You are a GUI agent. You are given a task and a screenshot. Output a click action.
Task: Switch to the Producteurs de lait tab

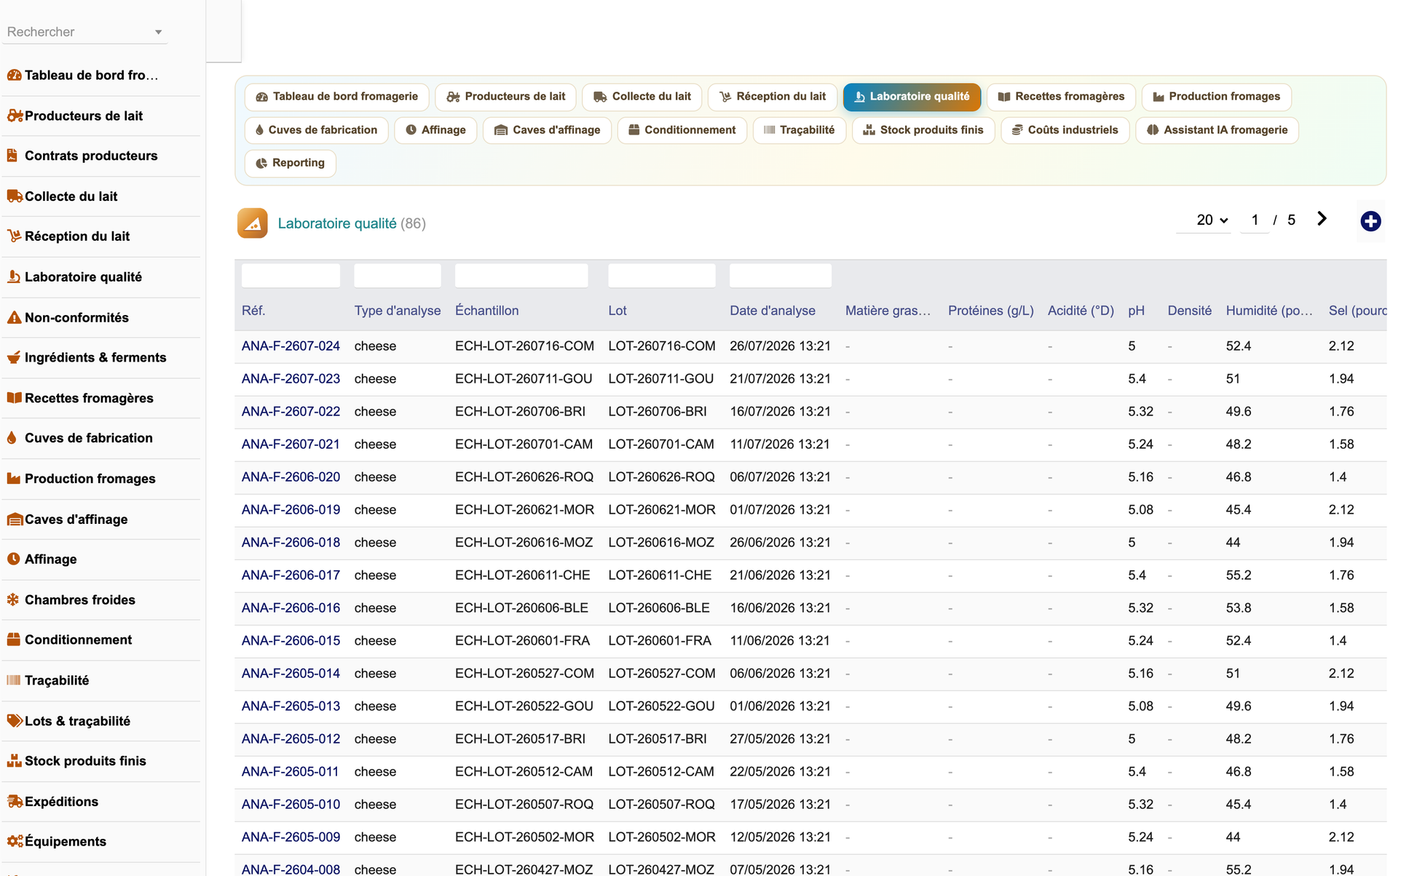point(506,97)
